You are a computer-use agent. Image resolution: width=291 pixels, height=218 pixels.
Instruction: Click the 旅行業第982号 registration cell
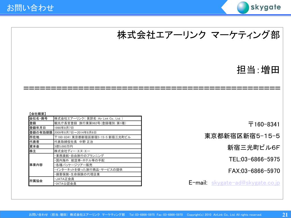[x=98, y=123]
